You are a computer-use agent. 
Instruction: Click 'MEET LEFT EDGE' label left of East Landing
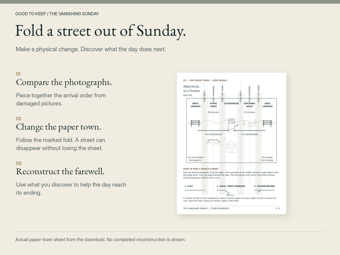258,94
